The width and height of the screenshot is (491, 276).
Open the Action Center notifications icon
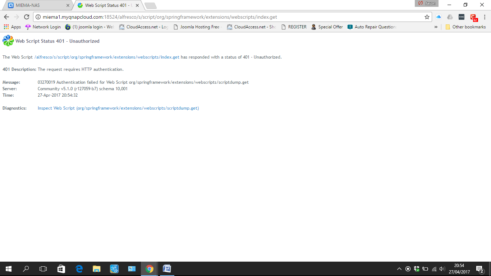(x=479, y=269)
